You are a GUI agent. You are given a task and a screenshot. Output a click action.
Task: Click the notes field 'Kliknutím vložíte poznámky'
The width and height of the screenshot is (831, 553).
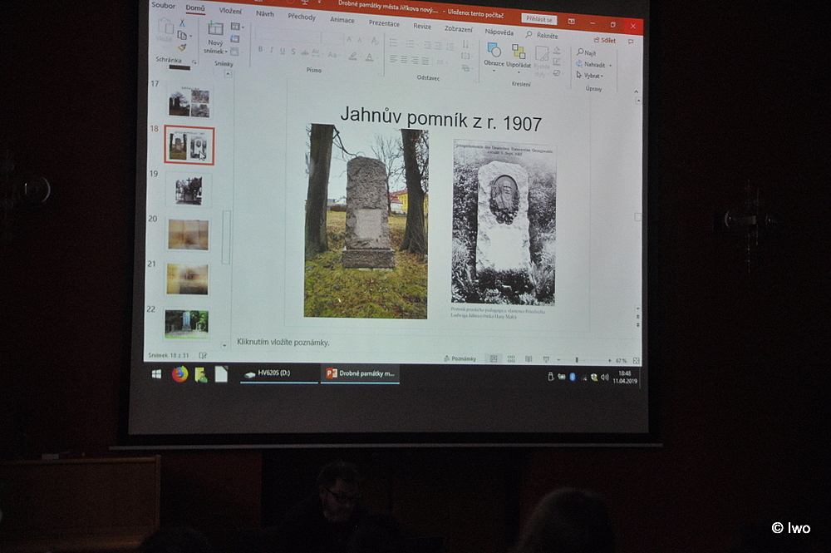coord(283,342)
